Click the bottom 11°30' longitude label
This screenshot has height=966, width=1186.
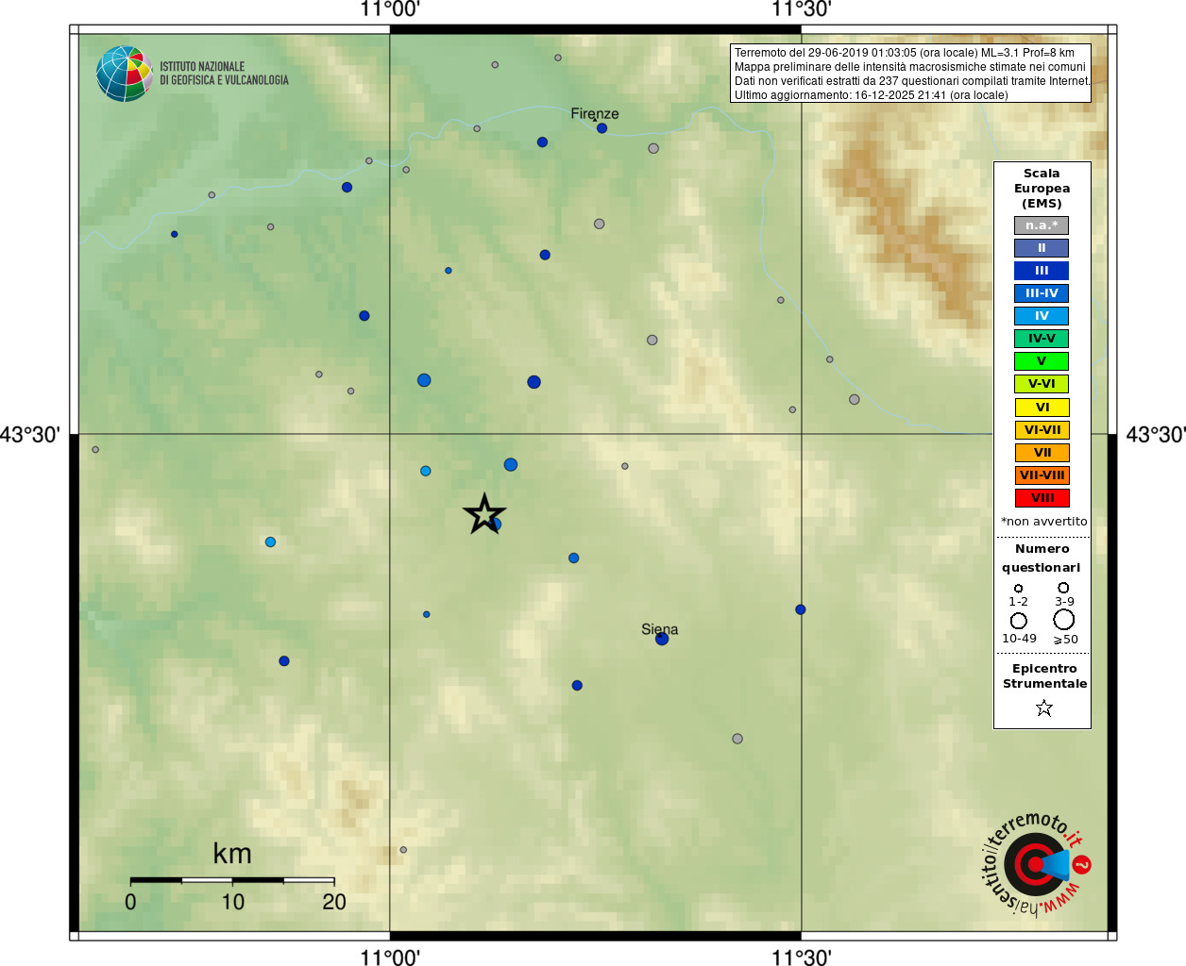coord(802,957)
